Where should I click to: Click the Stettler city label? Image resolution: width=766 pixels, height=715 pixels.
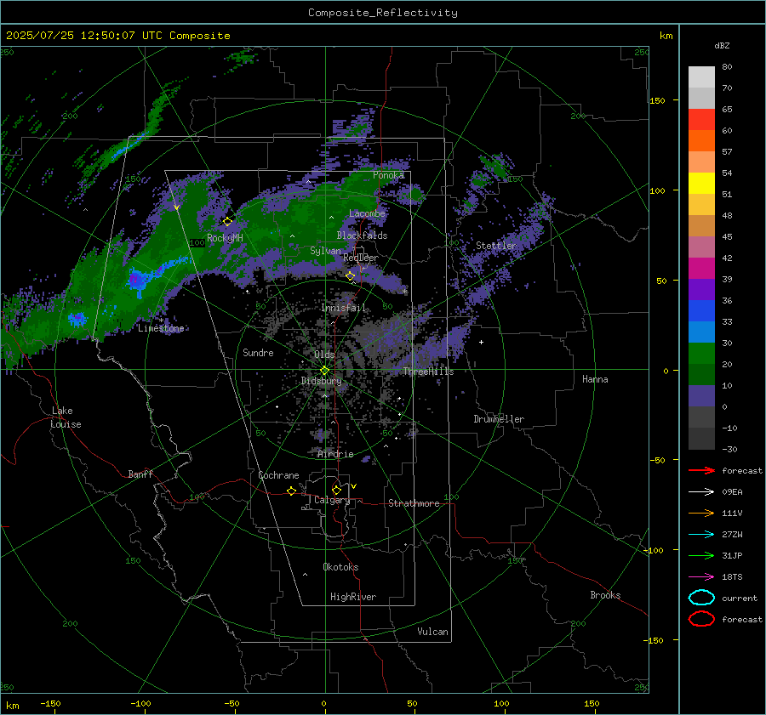[496, 246]
